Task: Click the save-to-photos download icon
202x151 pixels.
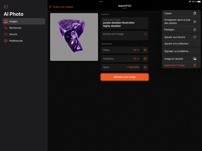Action: click(195, 22)
